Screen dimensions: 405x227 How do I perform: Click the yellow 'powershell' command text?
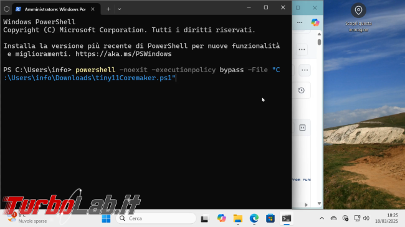[x=95, y=70]
